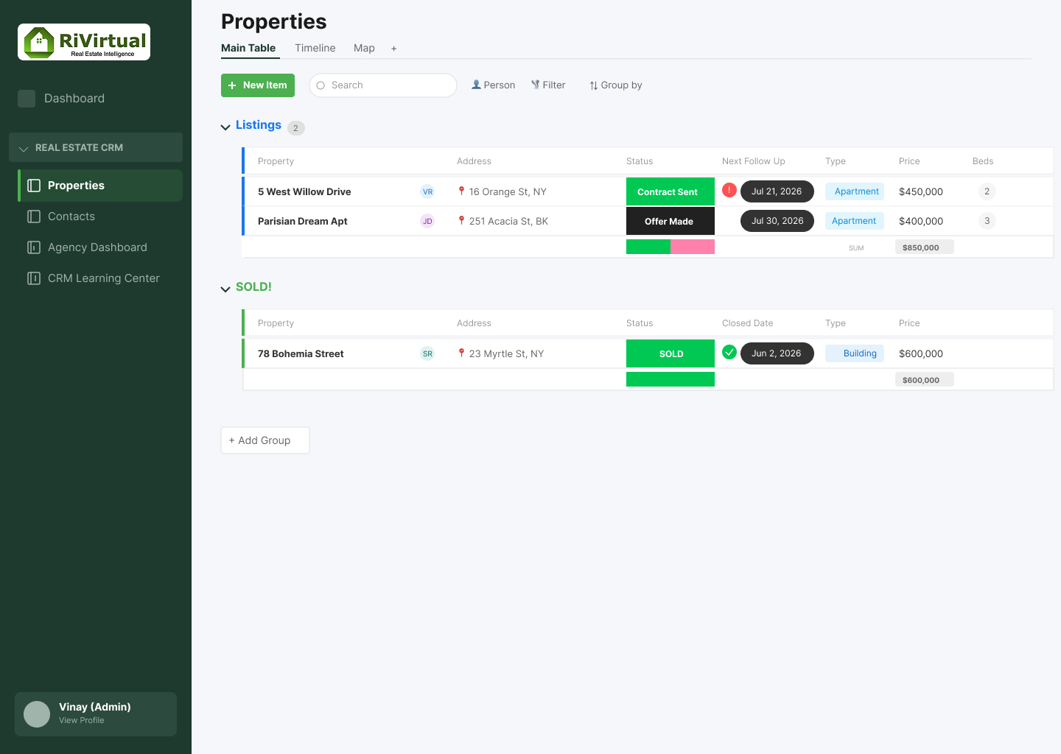Click the Next Follow Up column header

click(754, 161)
